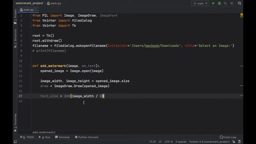The height and width of the screenshot is (144, 256).
Task: Open the Run tool window
Action: point(44,137)
